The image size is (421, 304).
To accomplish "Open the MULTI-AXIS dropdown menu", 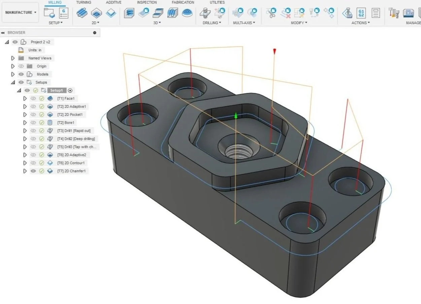I will click(x=244, y=23).
